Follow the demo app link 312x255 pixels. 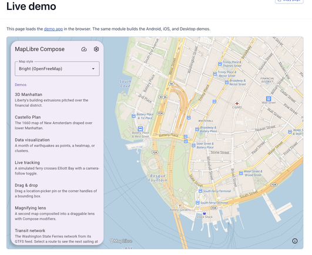click(x=53, y=29)
